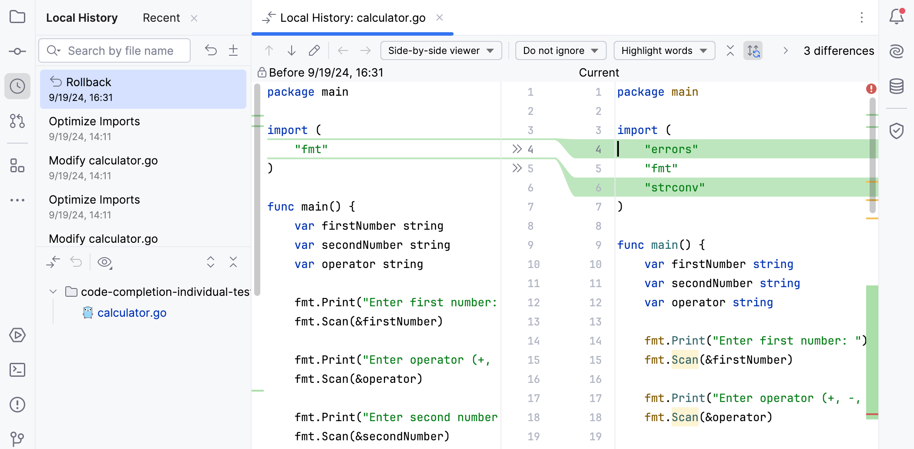Toggle the eye view options icon
This screenshot has height=449, width=914.
pyautogui.click(x=104, y=262)
